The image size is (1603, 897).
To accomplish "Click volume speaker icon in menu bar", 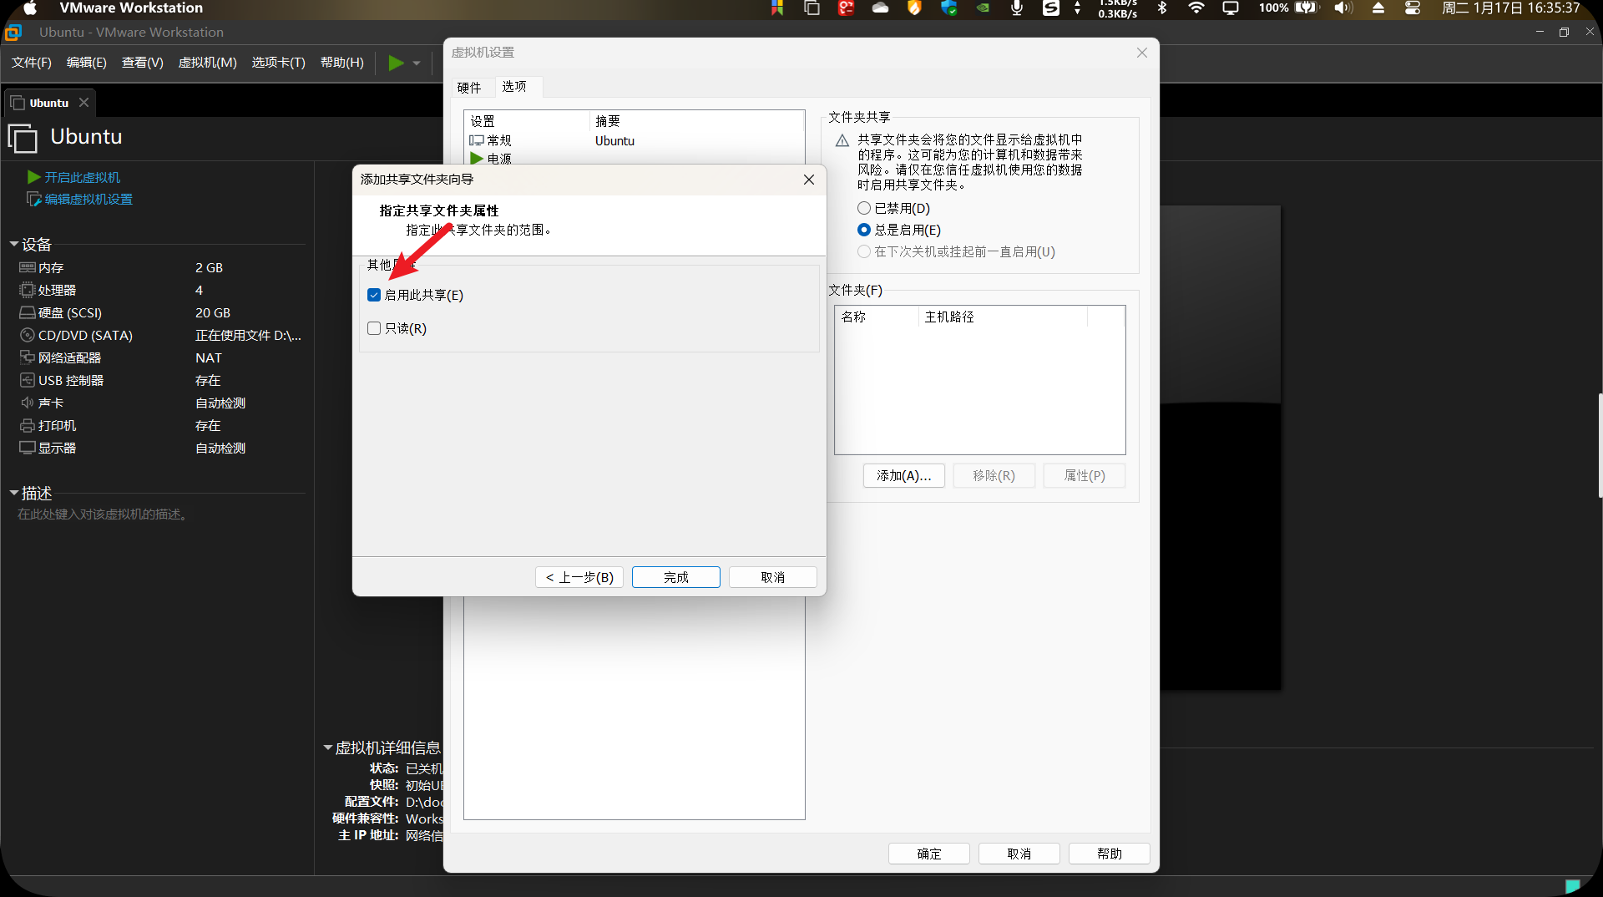I will (1343, 8).
